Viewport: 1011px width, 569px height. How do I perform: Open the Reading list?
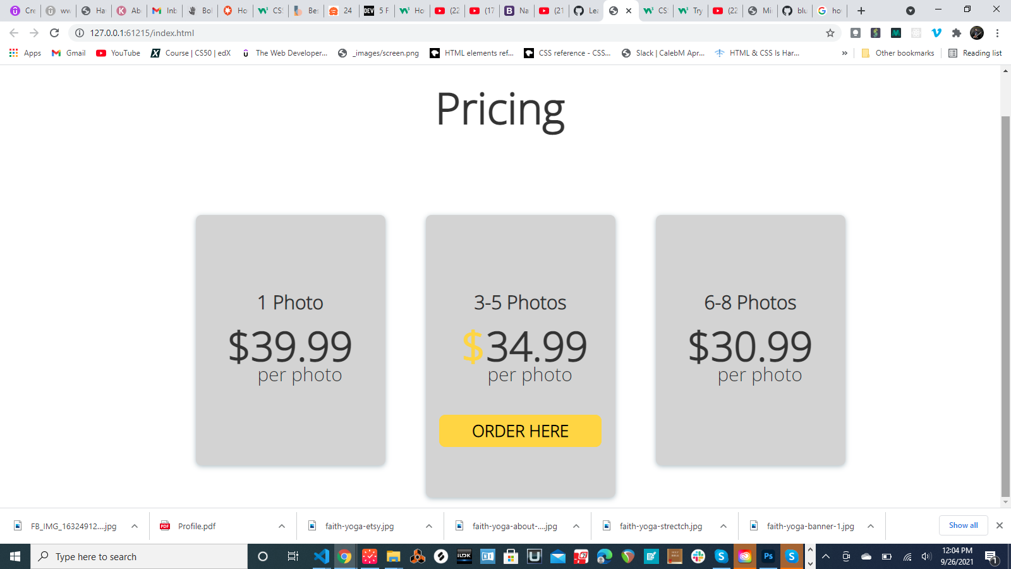975,53
